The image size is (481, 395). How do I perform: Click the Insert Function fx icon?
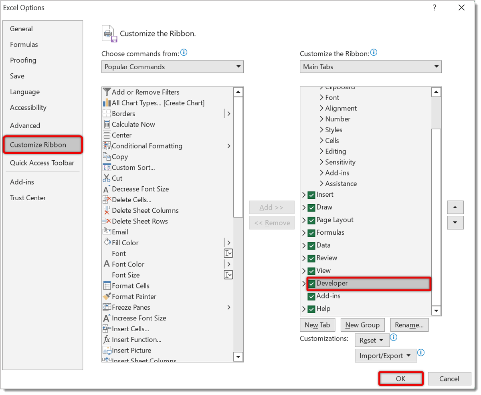107,340
